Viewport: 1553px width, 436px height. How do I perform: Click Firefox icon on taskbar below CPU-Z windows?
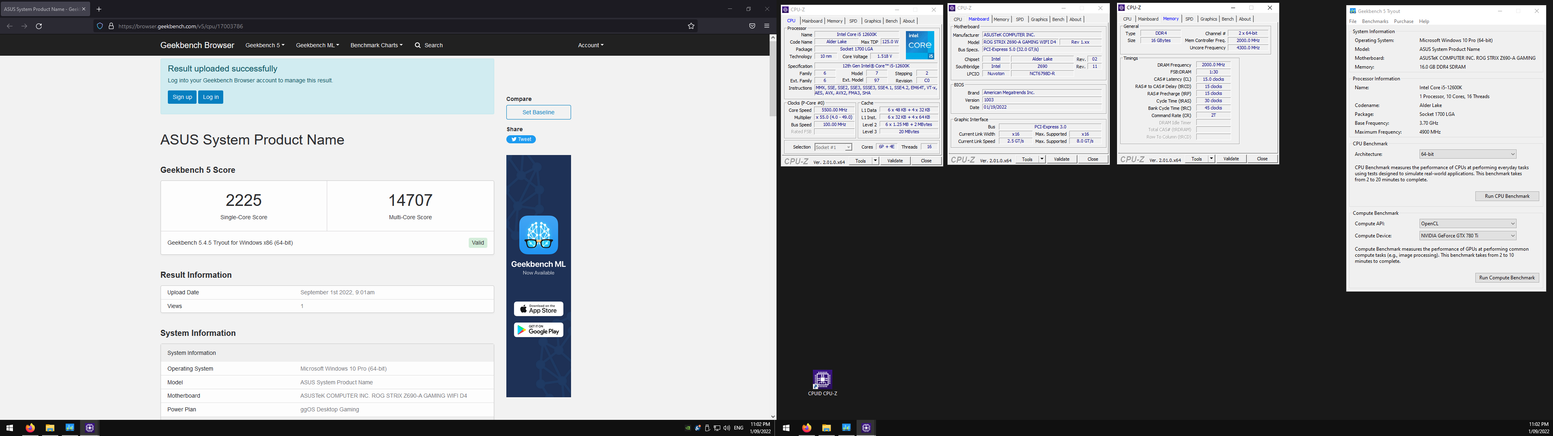[x=807, y=428]
